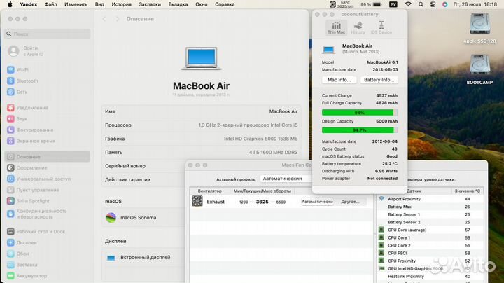
Task: Select the Heatsink Proximity sensor row
Action: coord(430,276)
